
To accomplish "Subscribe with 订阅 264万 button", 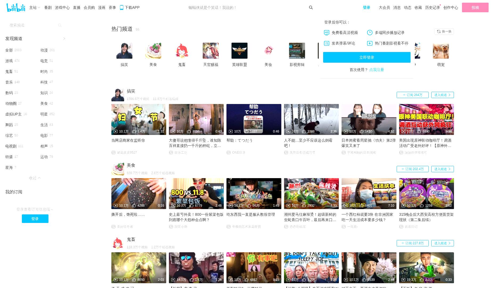I will pyautogui.click(x=413, y=95).
